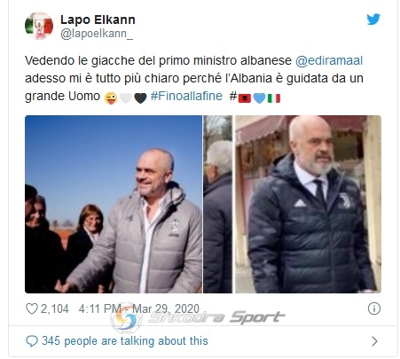
Task: Click the winking tongue face emoji
Action: click(x=111, y=98)
